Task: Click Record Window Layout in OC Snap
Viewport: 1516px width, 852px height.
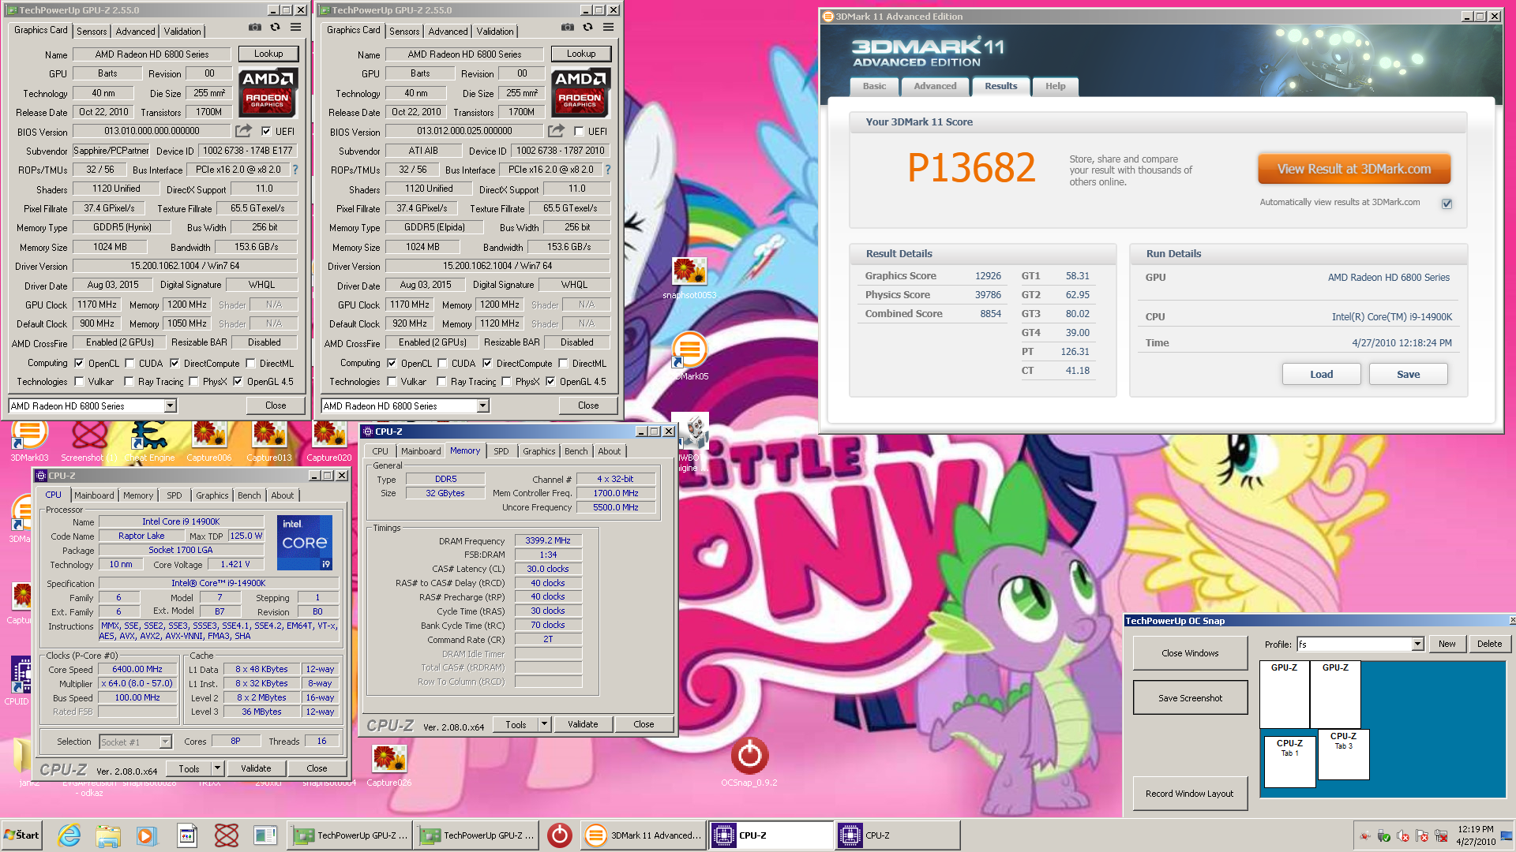Action: point(1189,794)
